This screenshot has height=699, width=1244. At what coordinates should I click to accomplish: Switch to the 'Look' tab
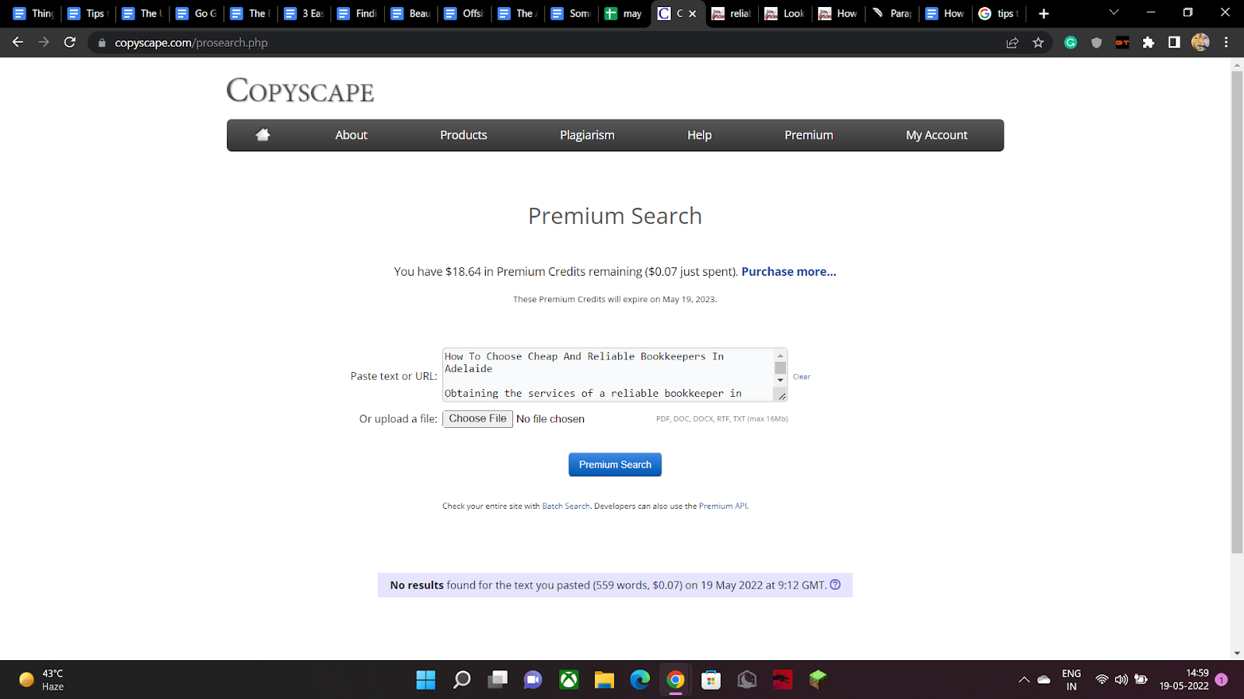pos(786,13)
